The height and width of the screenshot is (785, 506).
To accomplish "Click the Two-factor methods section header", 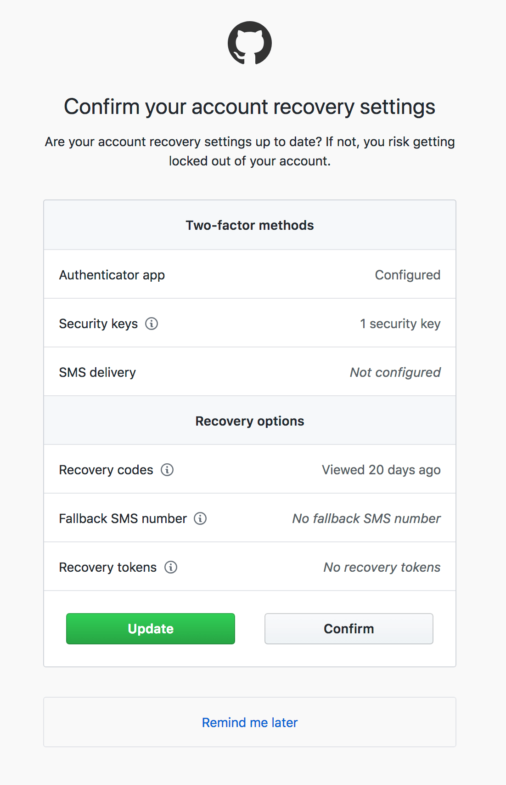I will pyautogui.click(x=250, y=225).
